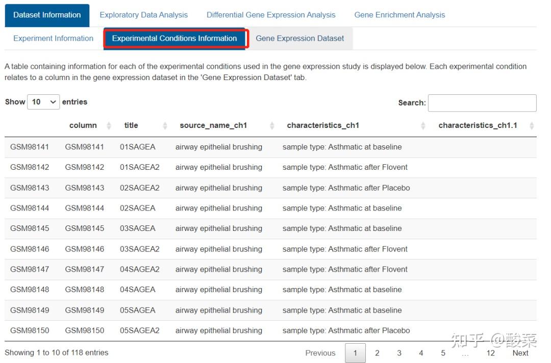Jump to page 12 of table
The image size is (551, 363).
pyautogui.click(x=490, y=353)
